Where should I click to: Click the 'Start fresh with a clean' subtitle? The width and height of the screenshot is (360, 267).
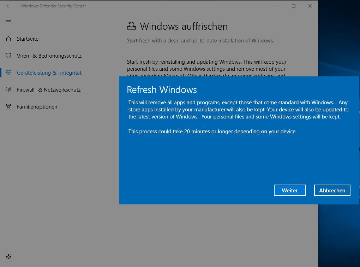(200, 41)
